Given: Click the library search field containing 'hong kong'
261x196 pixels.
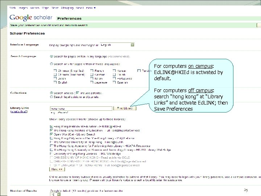Looking at the screenshot, I should pyautogui.click(x=81, y=109).
